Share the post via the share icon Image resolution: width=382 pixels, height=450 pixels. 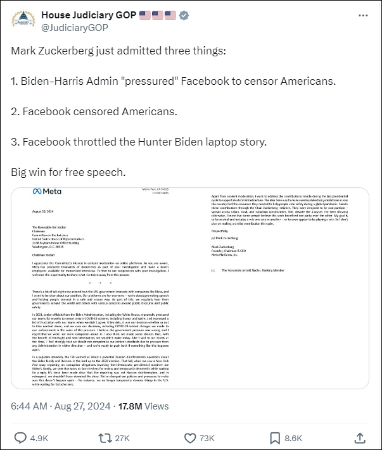coord(360,437)
